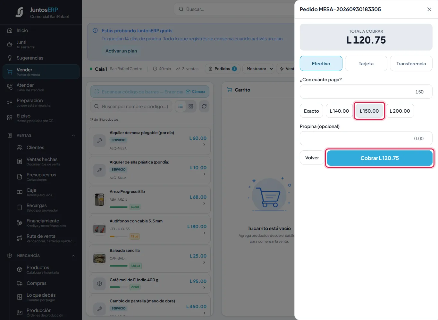This screenshot has width=438, height=320.
Task: Switch to grid view of products
Action: pos(191,106)
